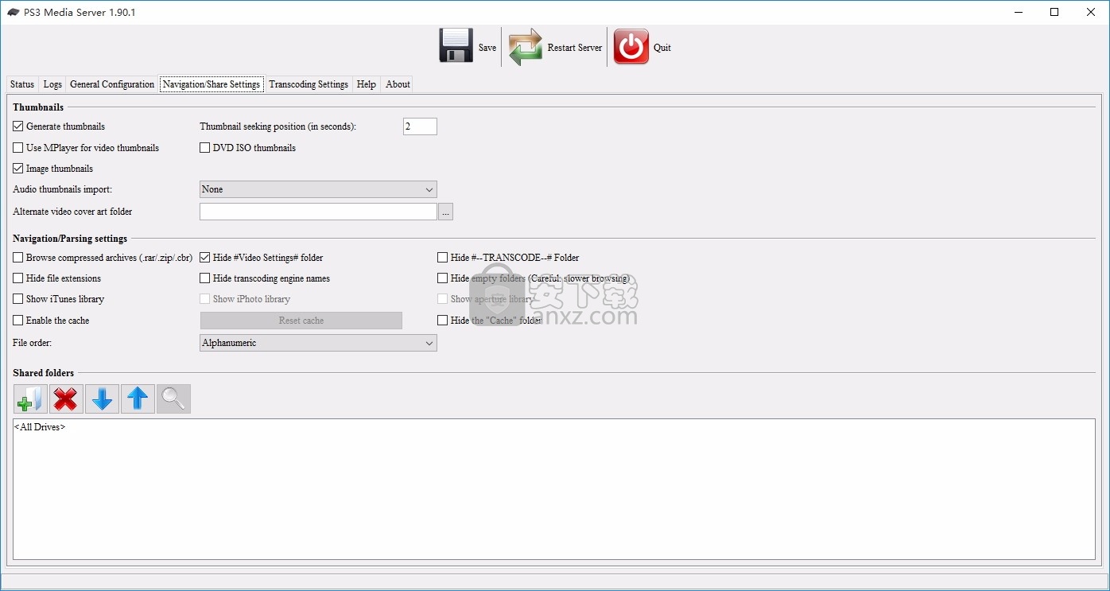This screenshot has height=591, width=1110.
Task: Close the PS3 Media Server window
Action: pyautogui.click(x=1091, y=12)
